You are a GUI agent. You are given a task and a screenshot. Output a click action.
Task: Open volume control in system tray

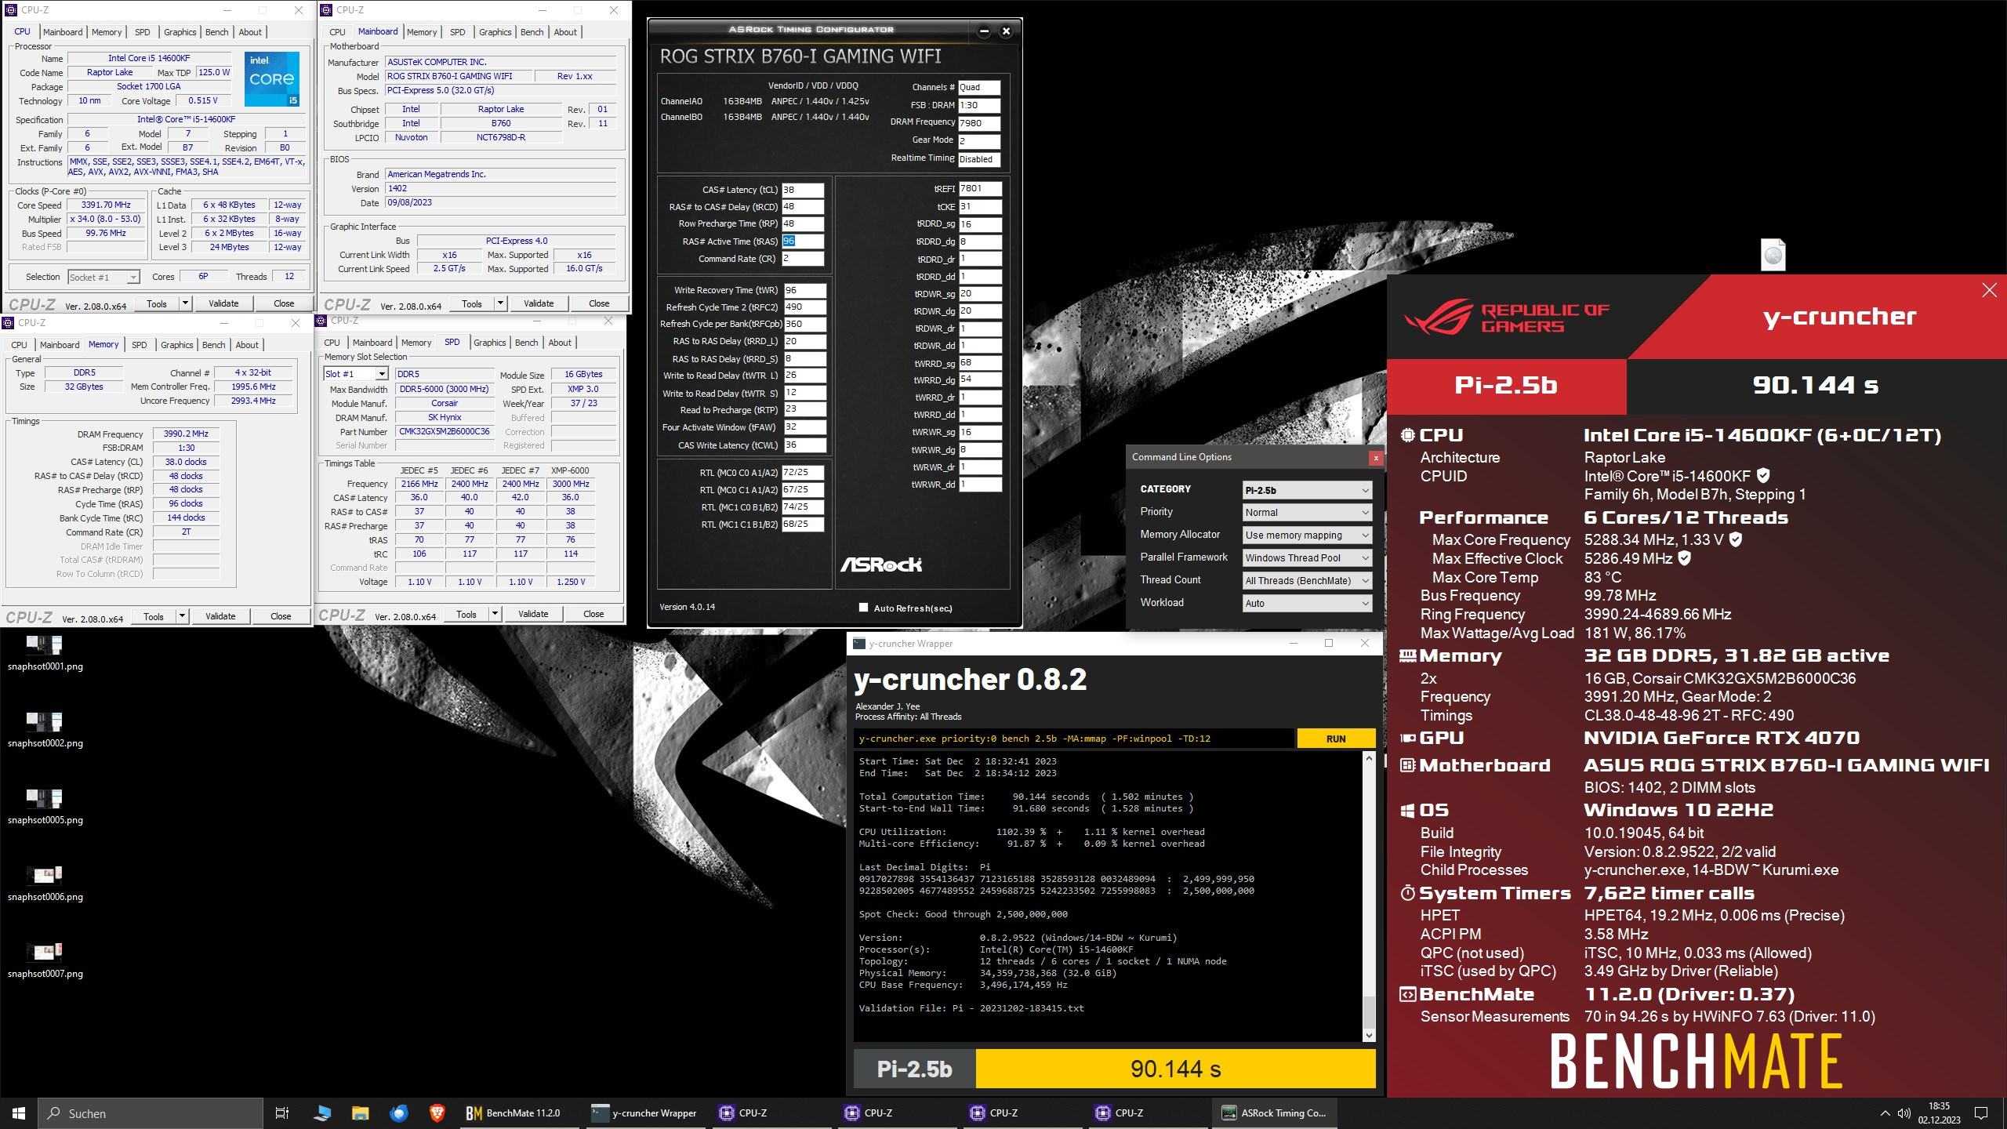[x=1904, y=1113]
